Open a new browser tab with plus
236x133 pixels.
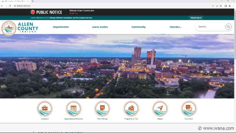[33, 1]
